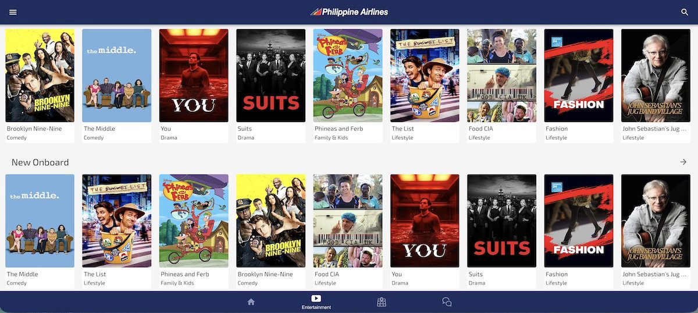Select the Entertainment tab in bottom bar
Viewport: 698px width, 313px height.
click(316, 302)
